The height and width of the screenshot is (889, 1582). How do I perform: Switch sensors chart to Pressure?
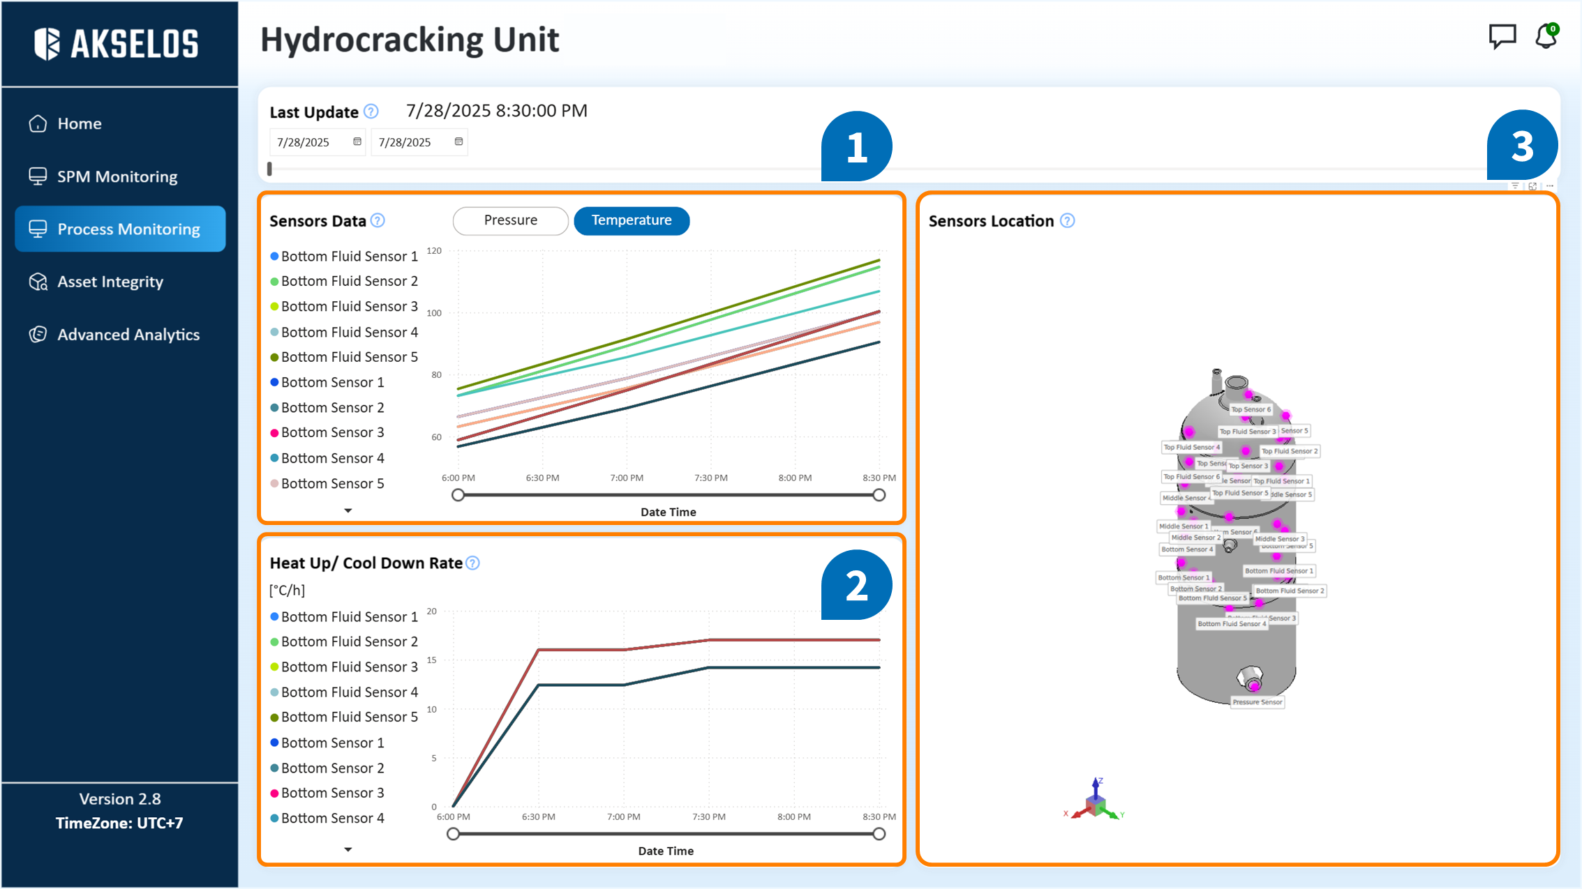[510, 220]
